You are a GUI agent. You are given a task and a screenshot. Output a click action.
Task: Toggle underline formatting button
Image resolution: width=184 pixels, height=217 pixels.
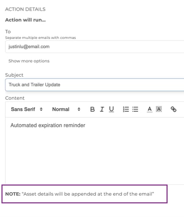(111, 109)
